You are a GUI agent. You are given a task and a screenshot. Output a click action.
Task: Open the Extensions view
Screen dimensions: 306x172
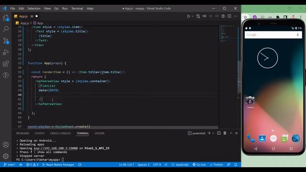click(6, 64)
